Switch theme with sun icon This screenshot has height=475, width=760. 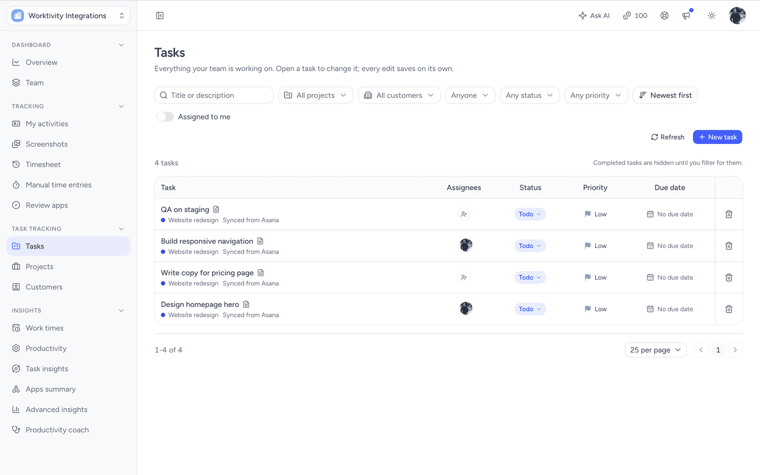tap(712, 16)
